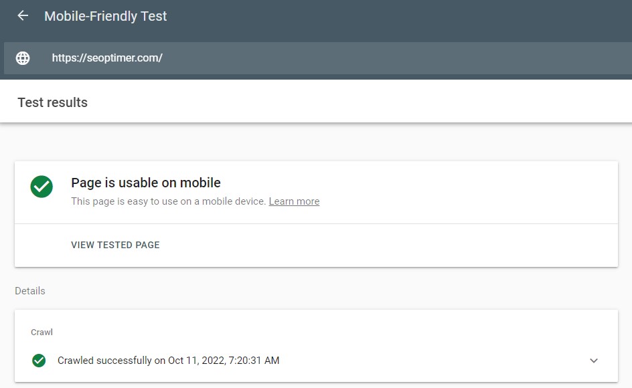Click the back arrow icon
This screenshot has width=632, height=388.
(23, 16)
